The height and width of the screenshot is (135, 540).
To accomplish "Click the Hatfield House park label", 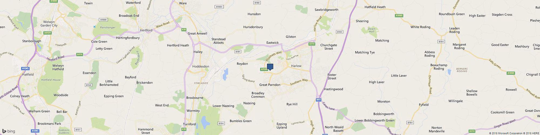I will pos(51,80).
